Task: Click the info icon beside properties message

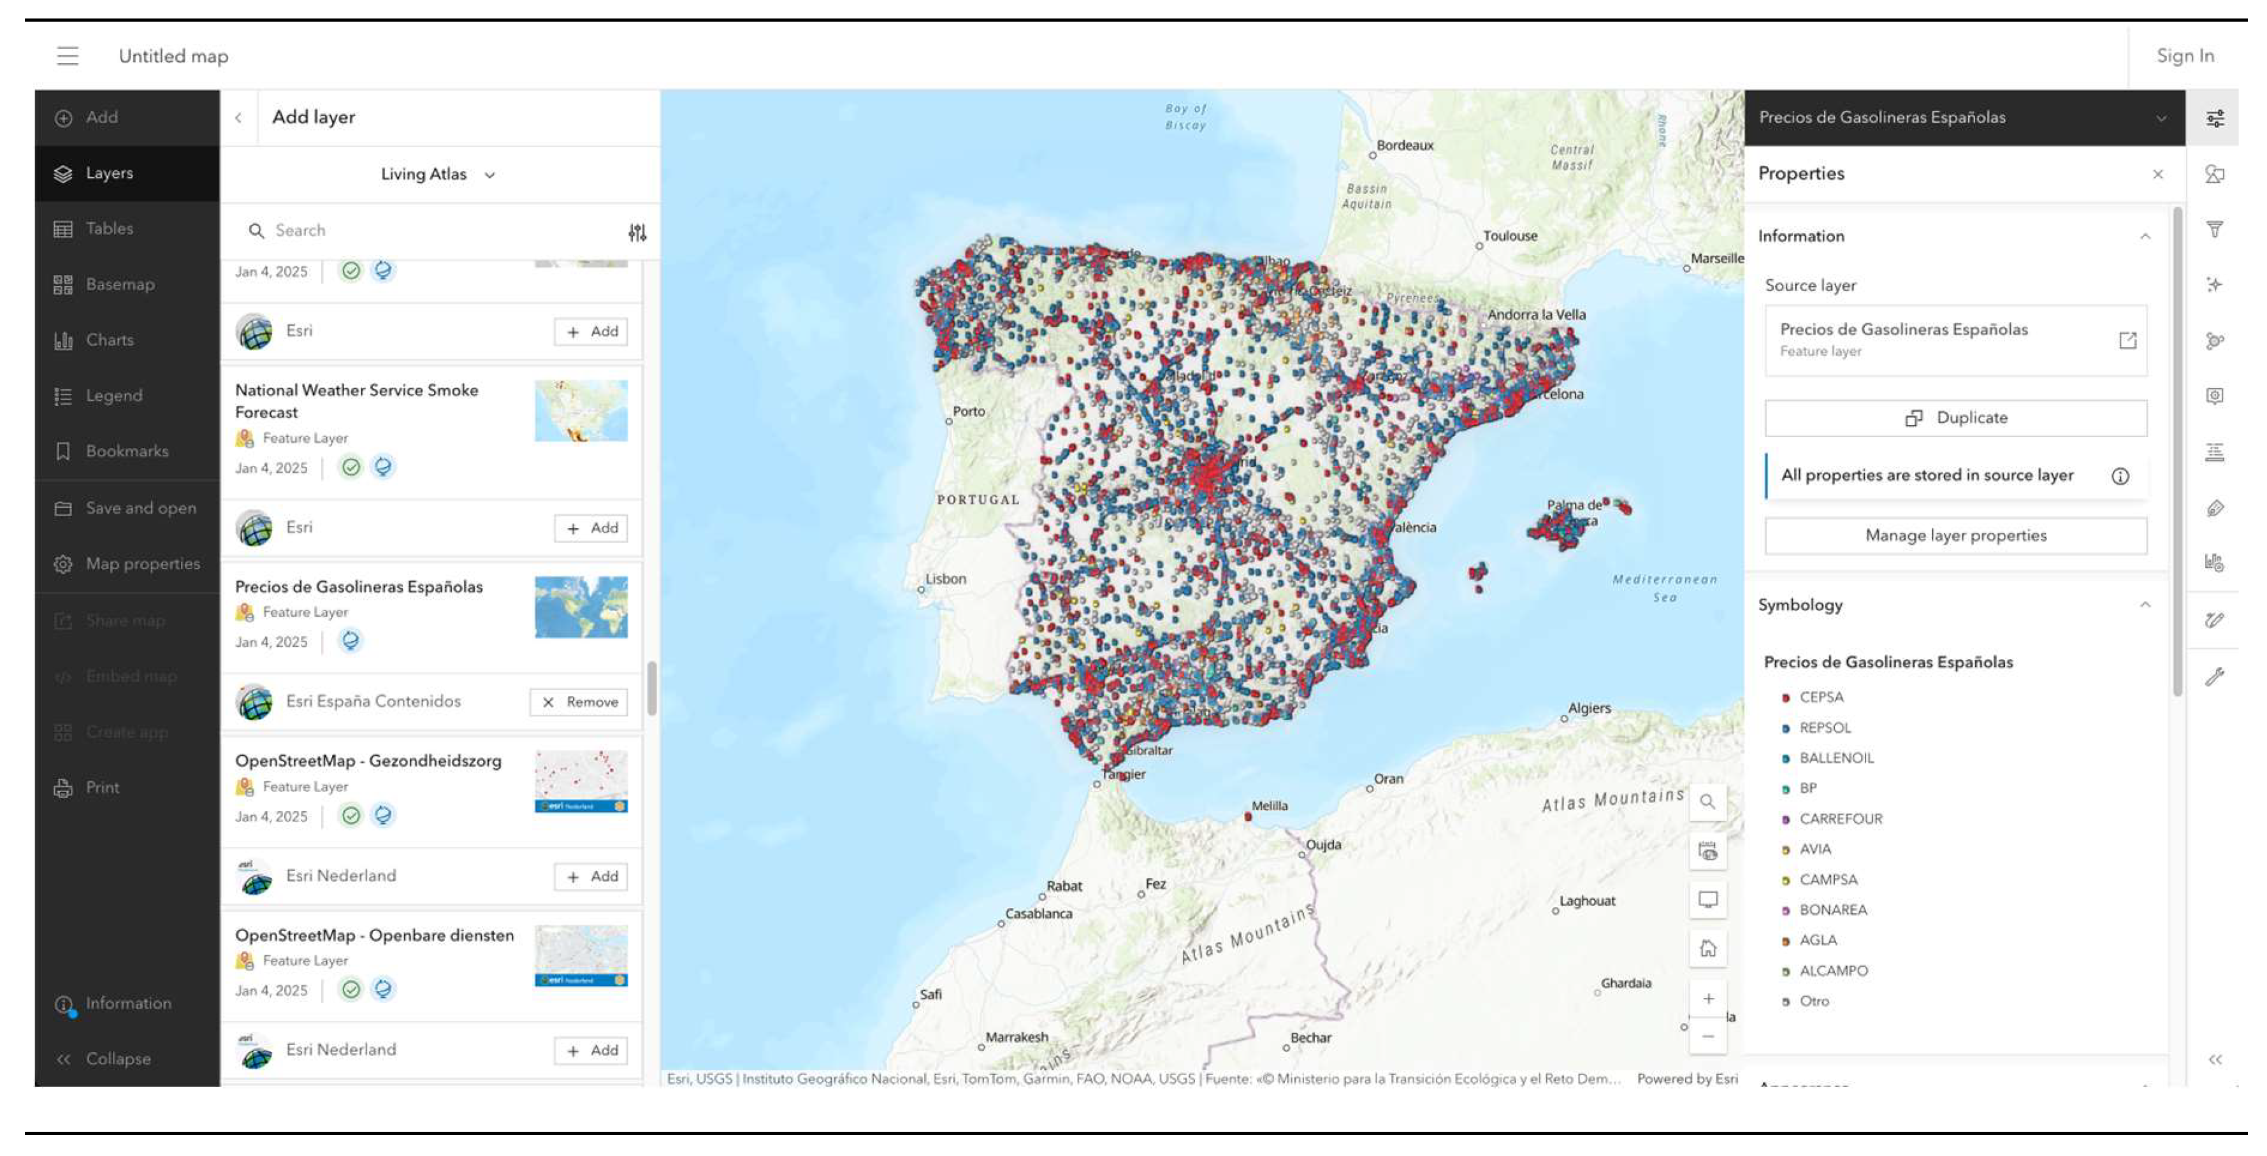Action: 2120,476
